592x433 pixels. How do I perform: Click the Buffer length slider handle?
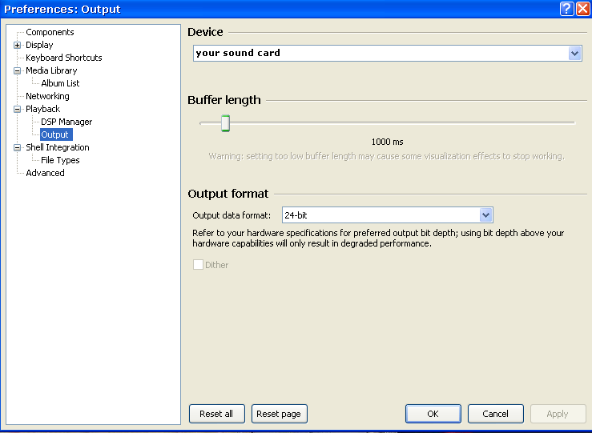tap(225, 123)
